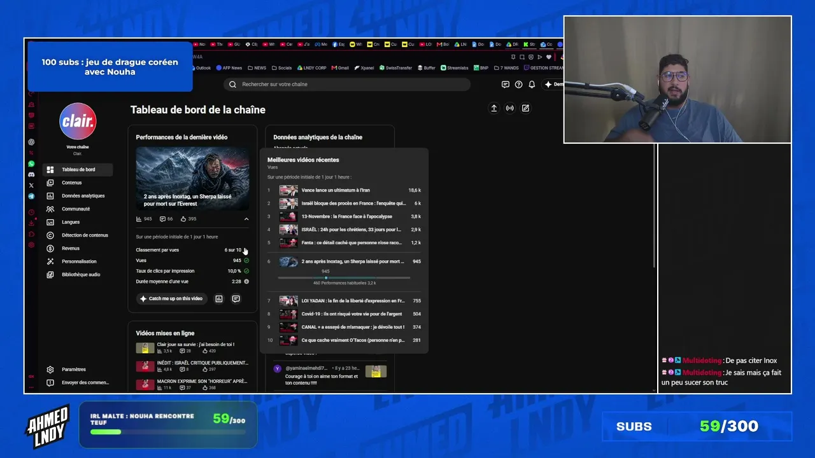The height and width of the screenshot is (458, 815).
Task: Open the AFP News bookmark
Action: (x=229, y=68)
